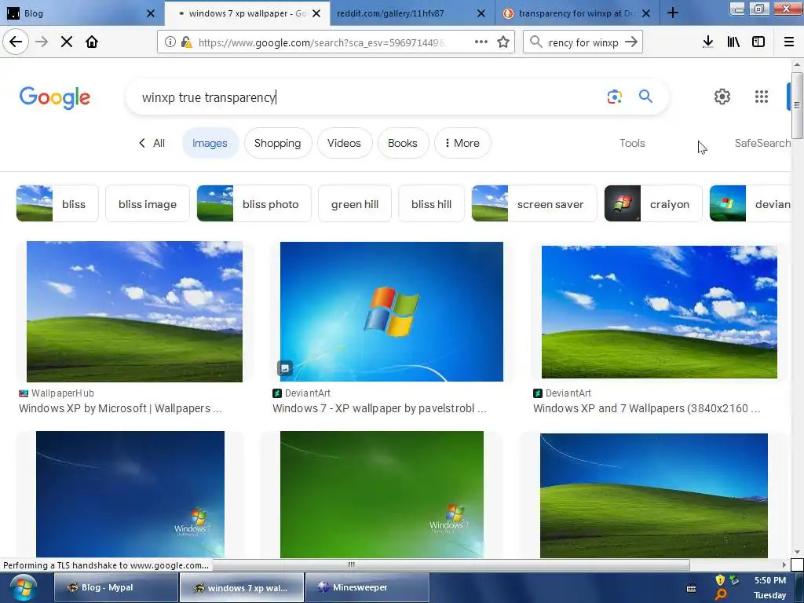Viewport: 804px width, 603px height.
Task: Close the windows 7 xp wallpaper tab
Action: 316,13
